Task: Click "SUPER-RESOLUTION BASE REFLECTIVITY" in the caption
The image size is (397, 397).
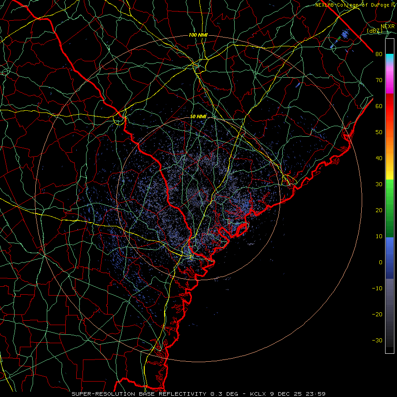Action: tap(139, 394)
